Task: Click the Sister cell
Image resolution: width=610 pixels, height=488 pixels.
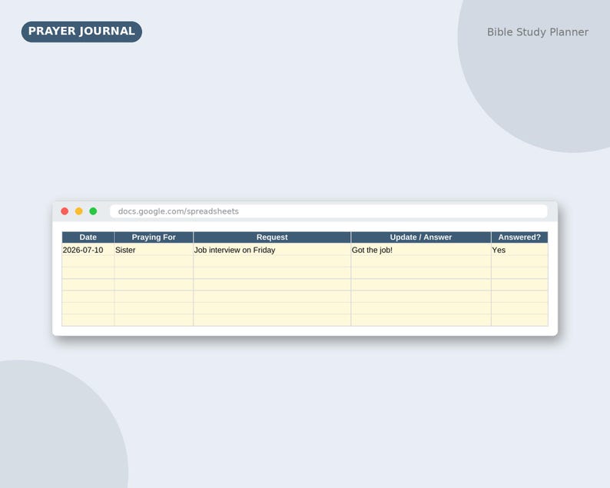Action: (154, 250)
